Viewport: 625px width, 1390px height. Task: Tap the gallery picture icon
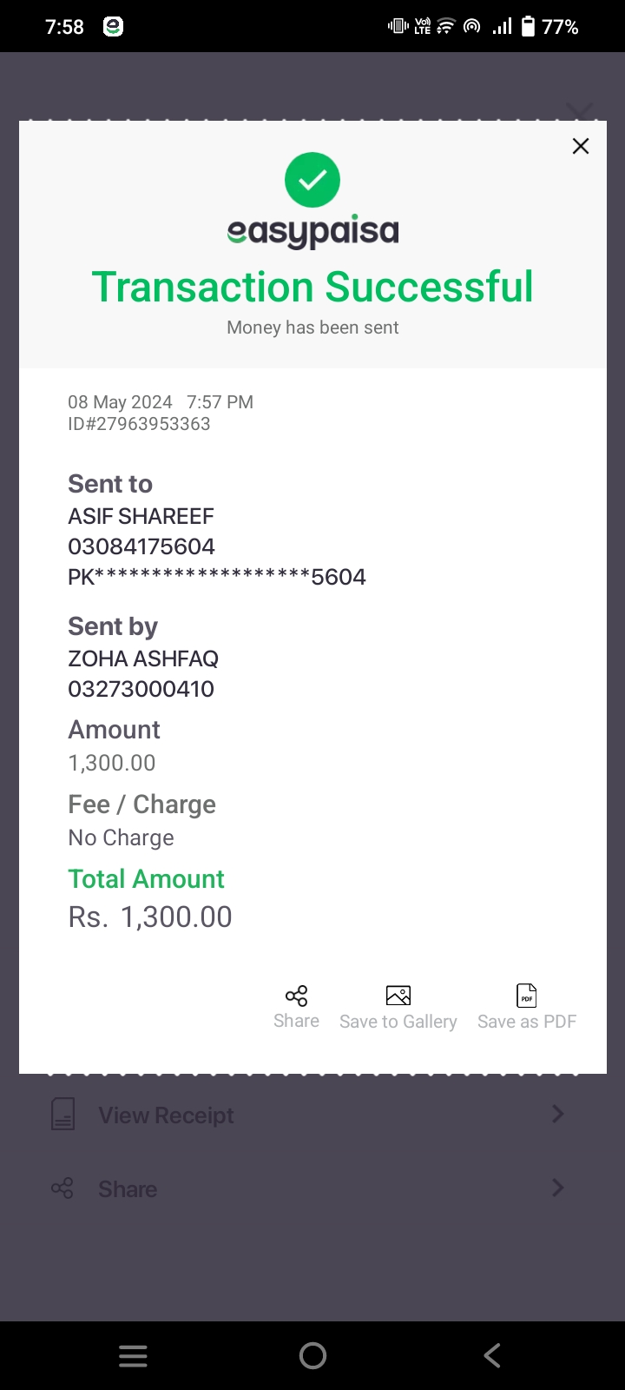pyautogui.click(x=398, y=996)
